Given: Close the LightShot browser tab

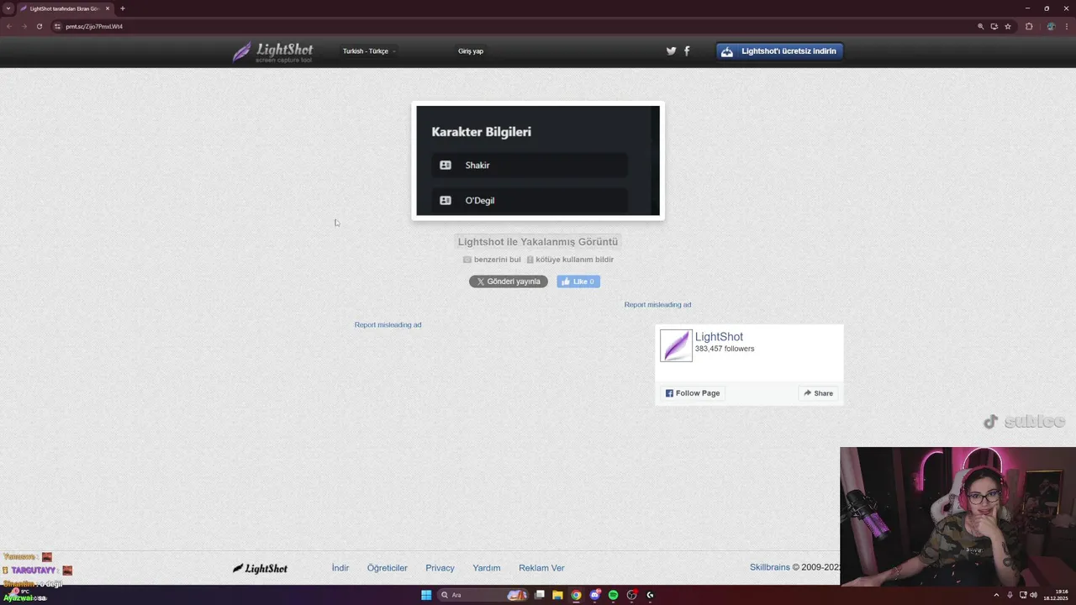Looking at the screenshot, I should coord(108,8).
